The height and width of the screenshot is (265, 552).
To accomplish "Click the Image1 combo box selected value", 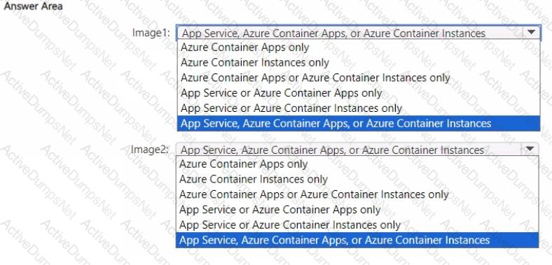I will (x=334, y=33).
